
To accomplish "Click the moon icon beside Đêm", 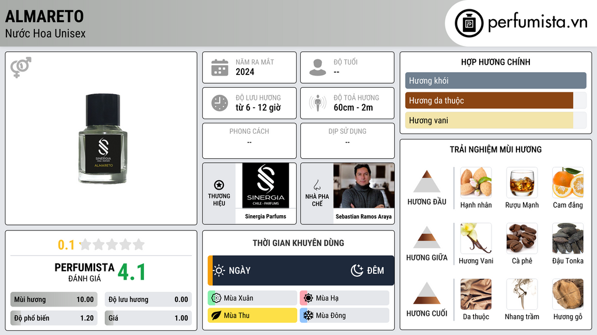I will point(357,270).
